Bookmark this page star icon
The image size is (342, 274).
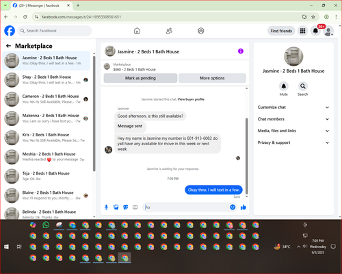(x=313, y=17)
